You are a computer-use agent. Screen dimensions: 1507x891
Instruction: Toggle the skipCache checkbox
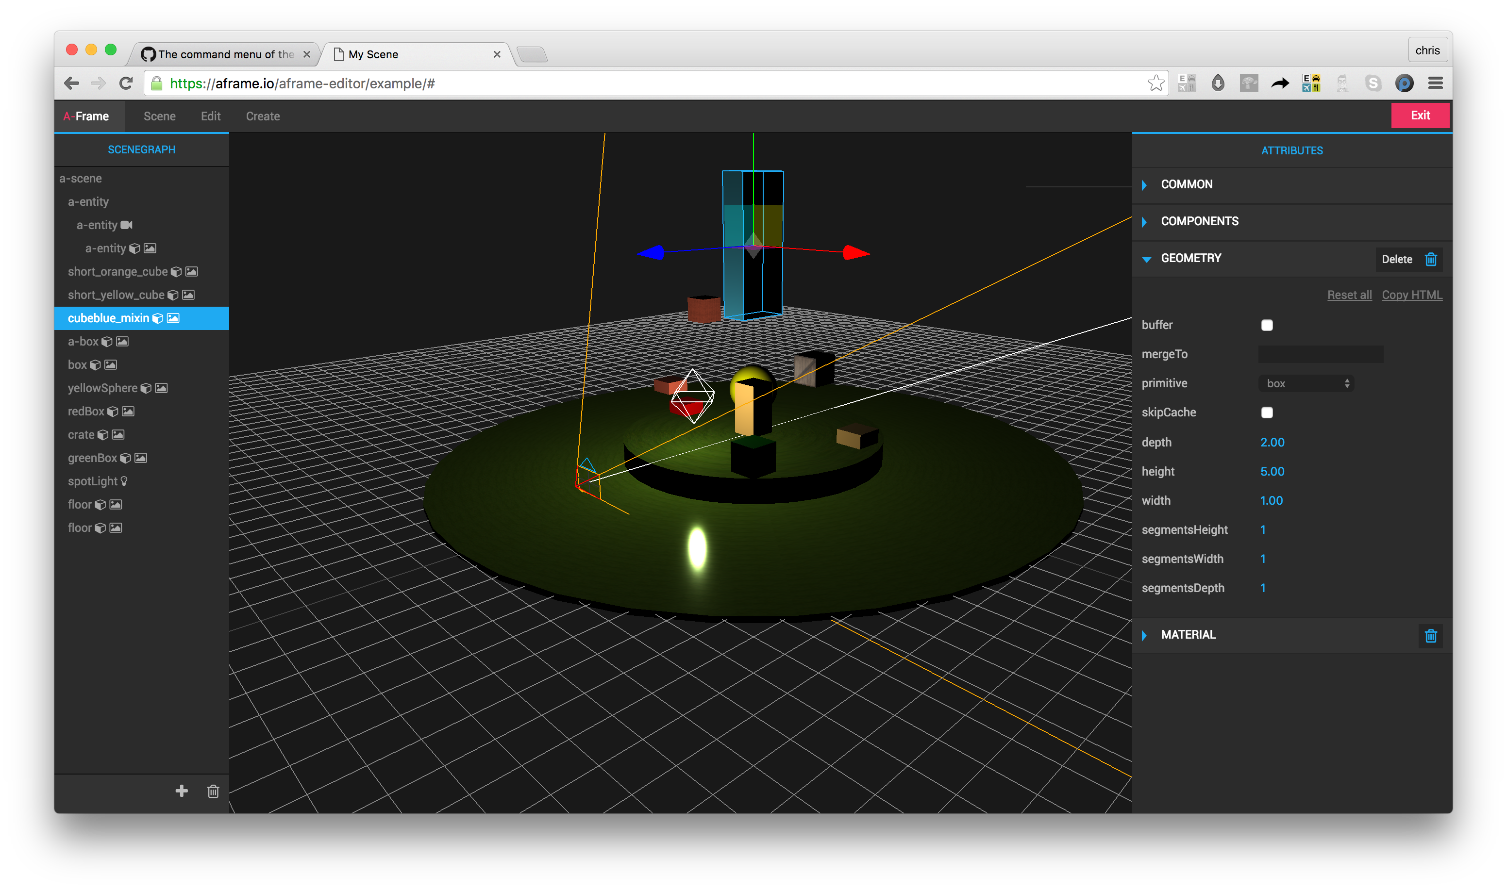(x=1267, y=412)
